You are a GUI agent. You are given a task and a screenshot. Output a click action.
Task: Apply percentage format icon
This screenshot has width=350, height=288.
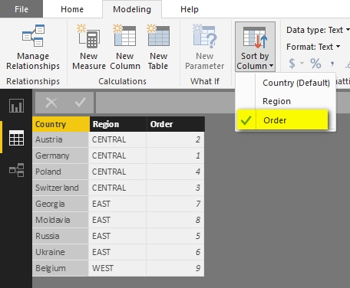(x=315, y=64)
